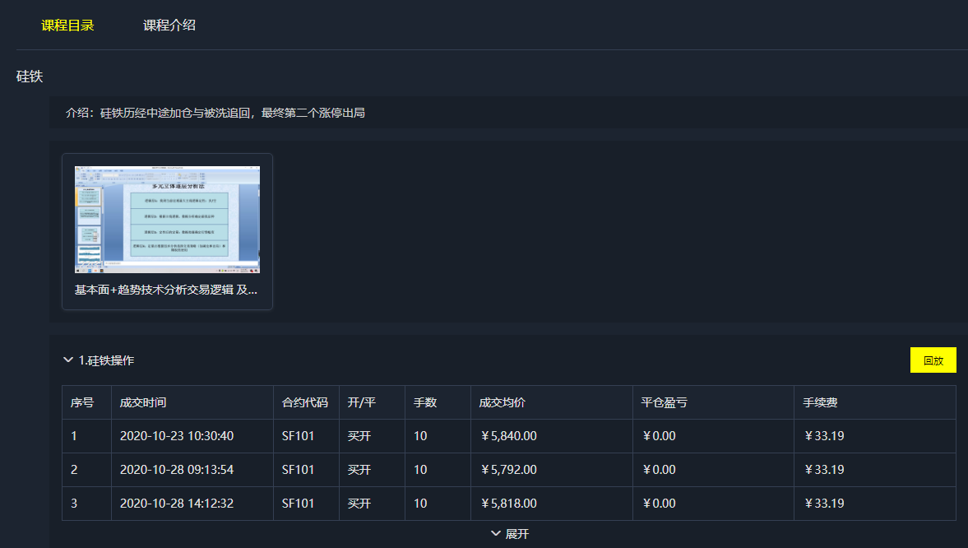The width and height of the screenshot is (968, 548).
Task: Click the yellow 回放 button
Action: (933, 360)
